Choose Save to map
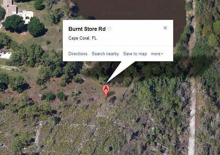 (x=135, y=54)
